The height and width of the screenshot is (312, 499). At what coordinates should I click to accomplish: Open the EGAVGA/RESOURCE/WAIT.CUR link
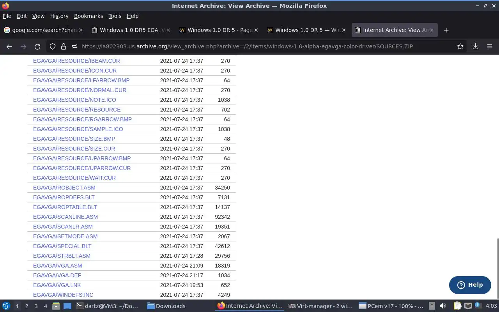(x=74, y=178)
